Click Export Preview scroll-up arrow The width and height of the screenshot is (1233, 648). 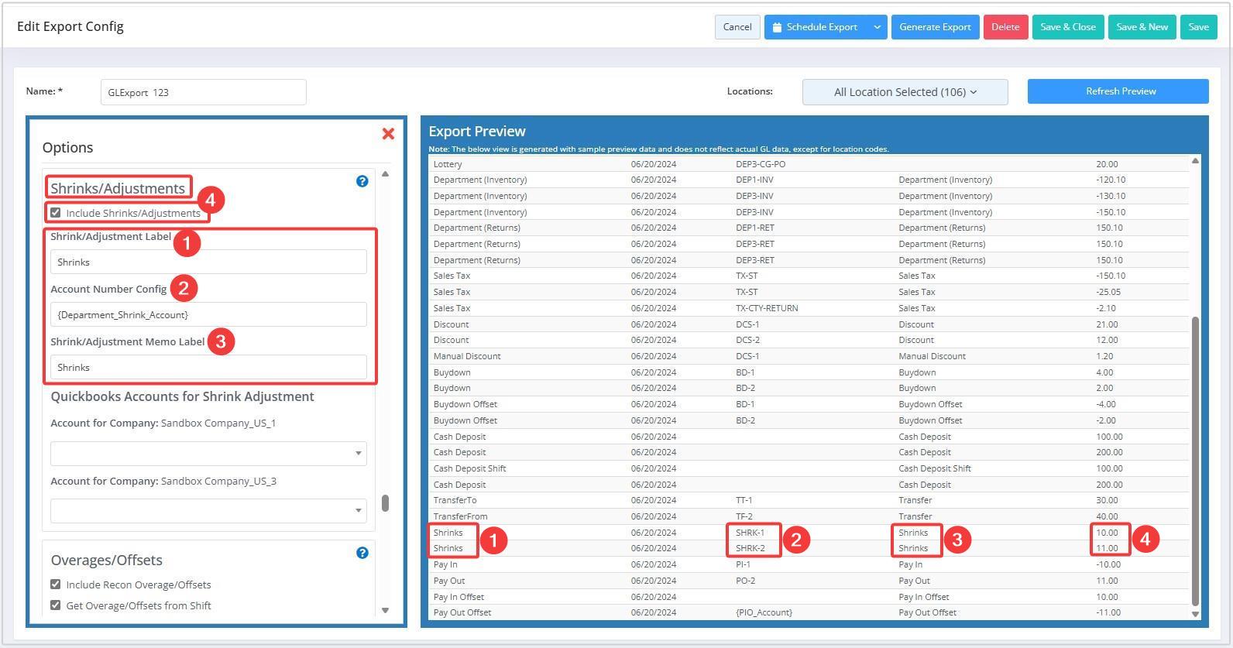(1194, 161)
